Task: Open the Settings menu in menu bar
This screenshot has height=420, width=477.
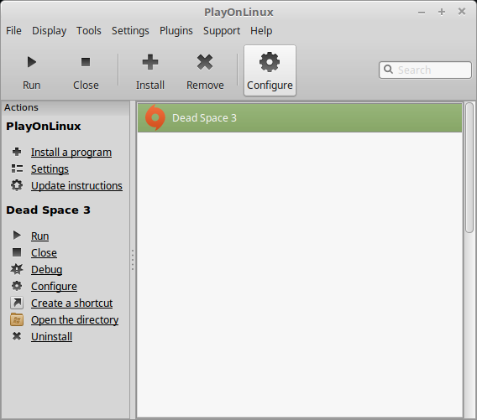Action: (x=130, y=31)
